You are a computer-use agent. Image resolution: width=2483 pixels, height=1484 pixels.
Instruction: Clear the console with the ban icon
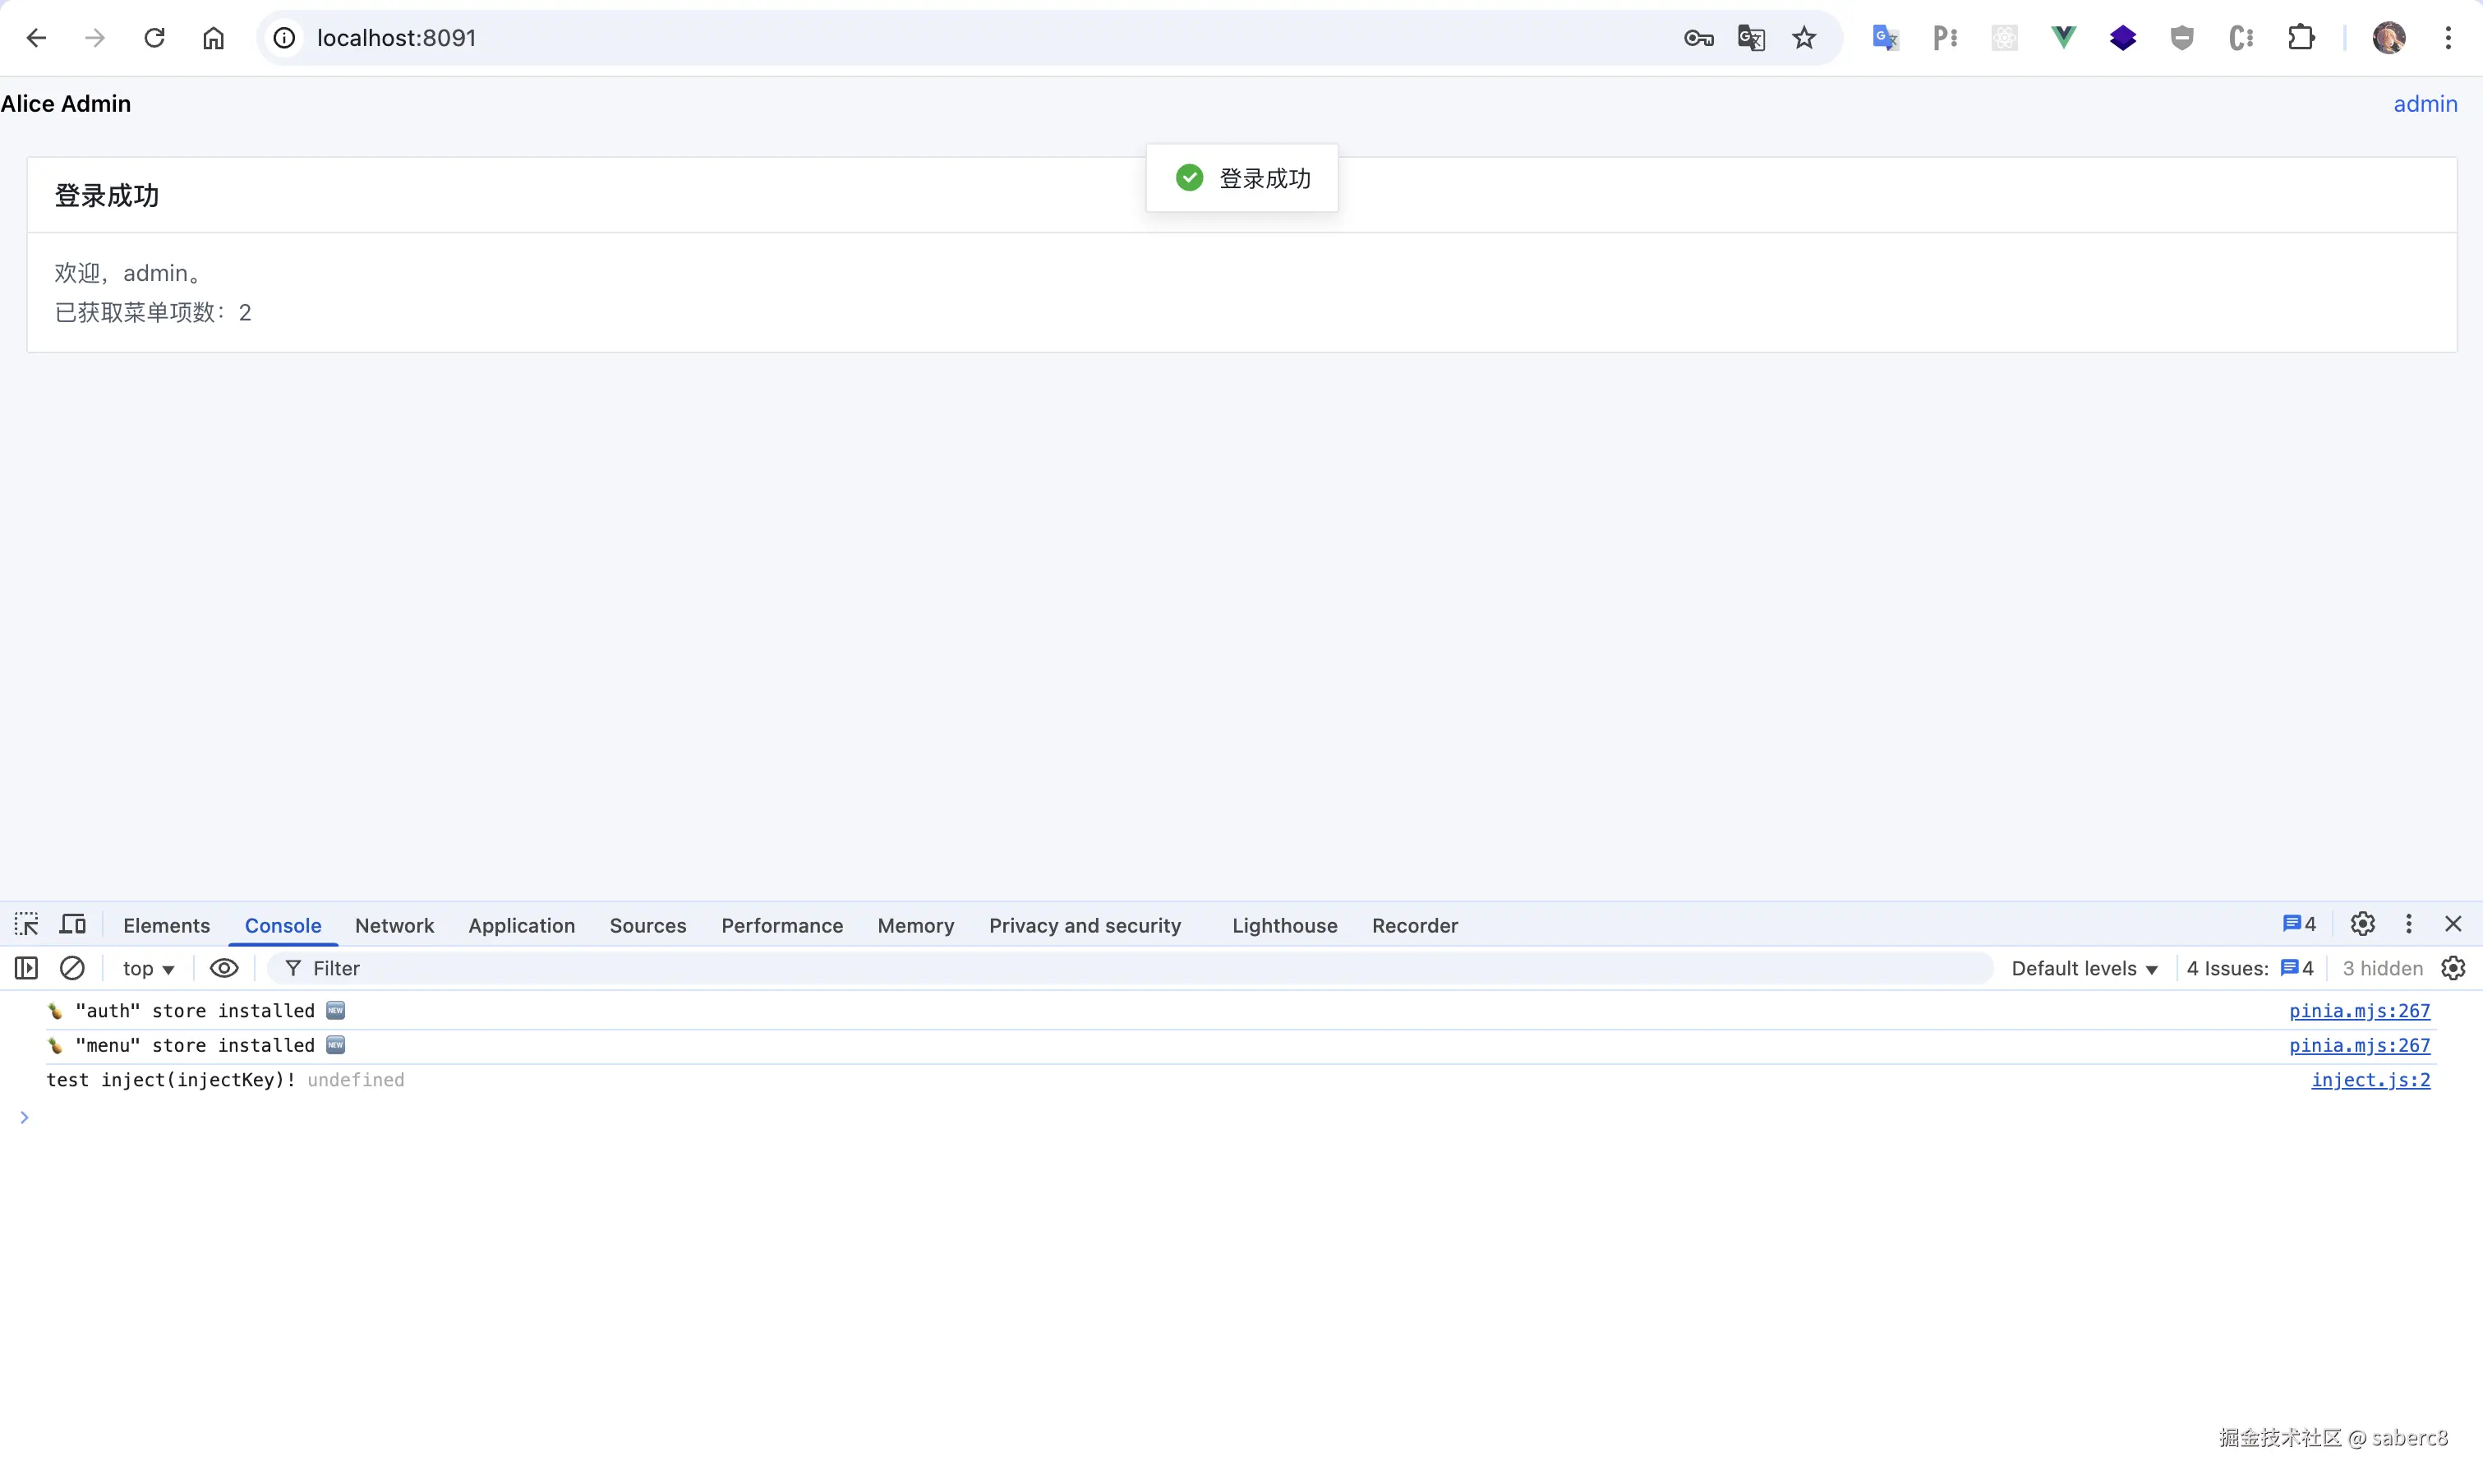tap(72, 968)
